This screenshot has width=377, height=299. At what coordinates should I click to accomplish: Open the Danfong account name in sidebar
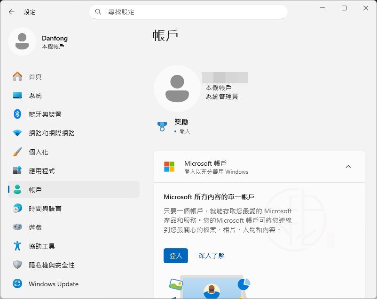click(x=55, y=38)
